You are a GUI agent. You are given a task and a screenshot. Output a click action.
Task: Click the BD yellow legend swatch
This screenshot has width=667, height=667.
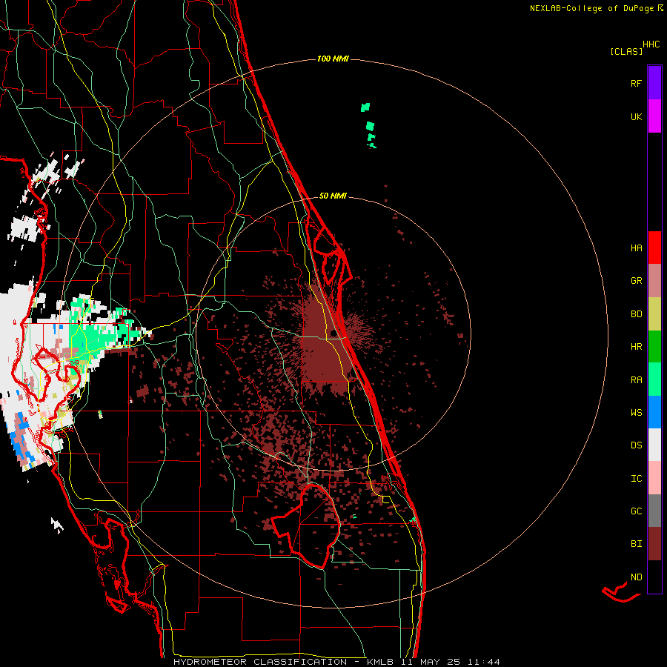(x=654, y=314)
